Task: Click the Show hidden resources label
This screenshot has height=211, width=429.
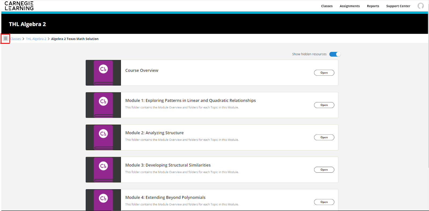Action: pos(309,54)
